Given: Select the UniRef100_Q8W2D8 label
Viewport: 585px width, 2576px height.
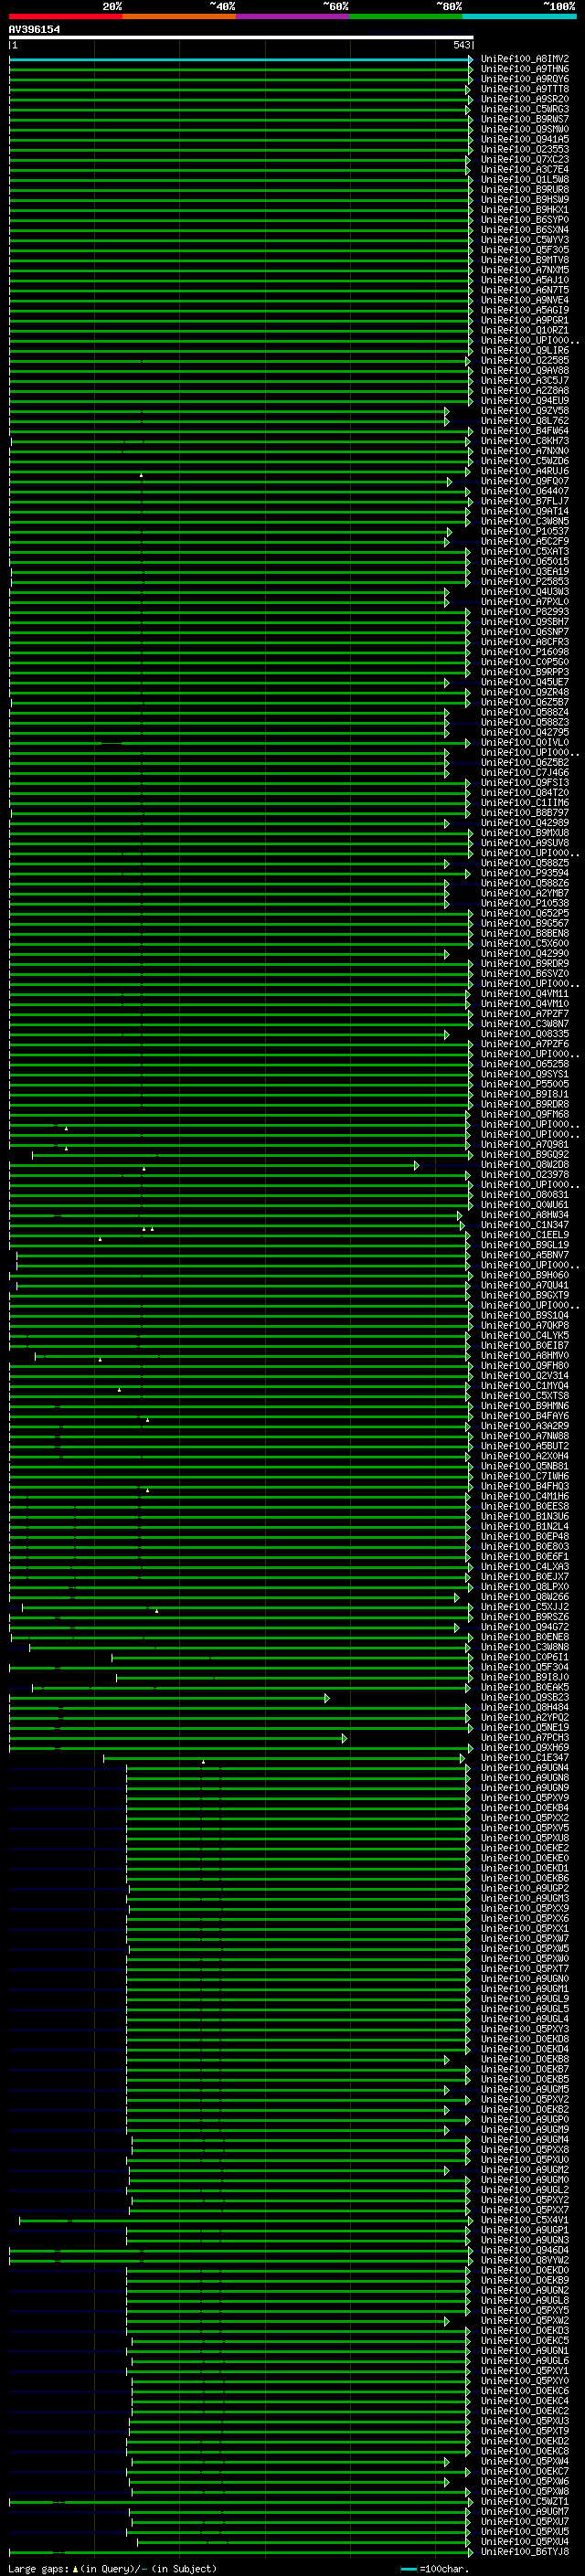Looking at the screenshot, I should pos(524,1165).
